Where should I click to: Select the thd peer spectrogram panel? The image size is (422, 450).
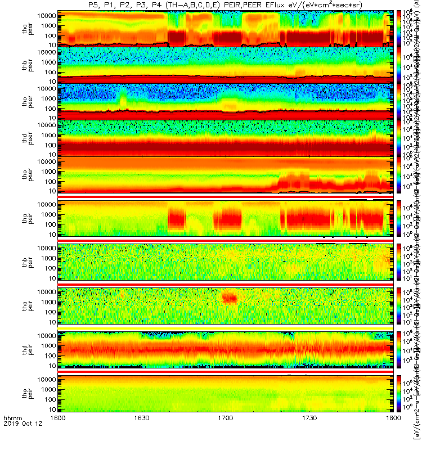click(226, 138)
